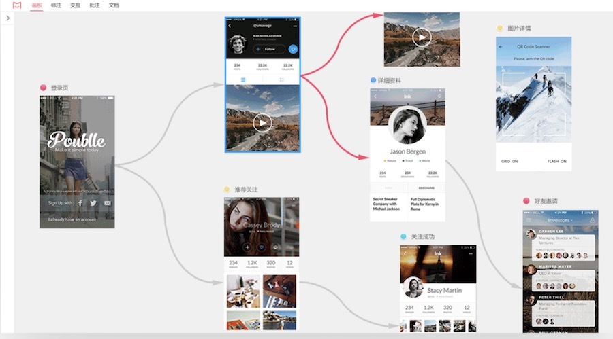Click the 'QR Code Scanner' title text
This screenshot has height=339, width=613.
point(533,46)
